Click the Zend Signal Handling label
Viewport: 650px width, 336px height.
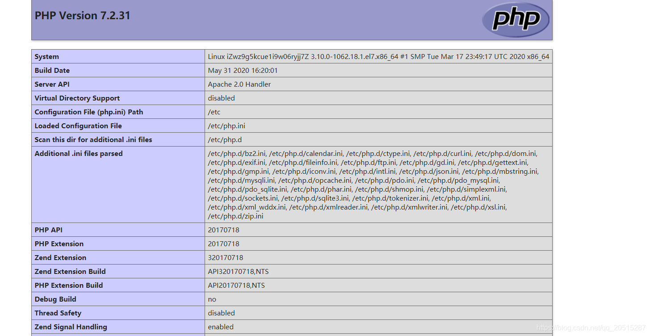(x=71, y=327)
